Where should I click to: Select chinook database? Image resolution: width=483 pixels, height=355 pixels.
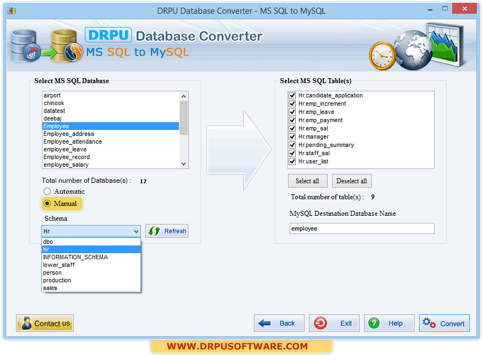(111, 103)
